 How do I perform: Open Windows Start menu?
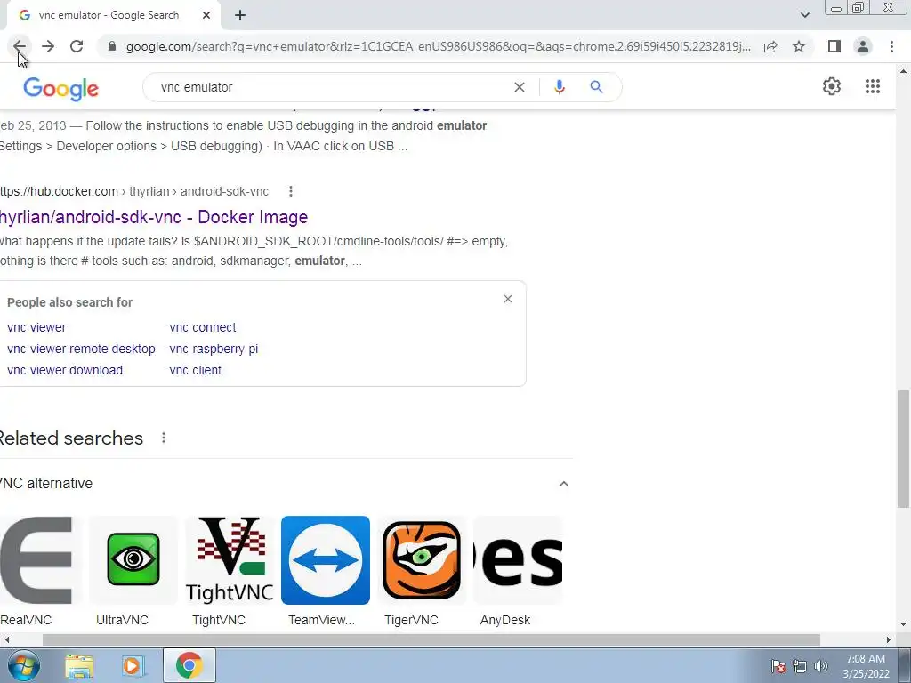pyautogui.click(x=23, y=665)
